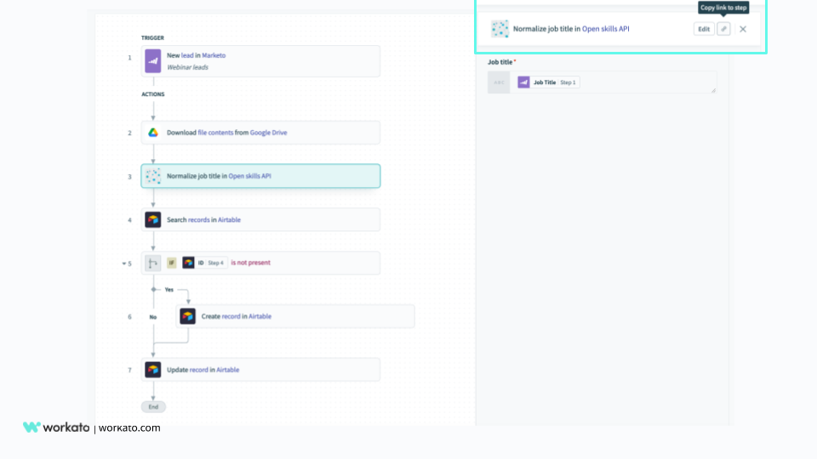Click the Marketo icon on Job Title pill
This screenshot has width=817, height=459.
click(523, 82)
